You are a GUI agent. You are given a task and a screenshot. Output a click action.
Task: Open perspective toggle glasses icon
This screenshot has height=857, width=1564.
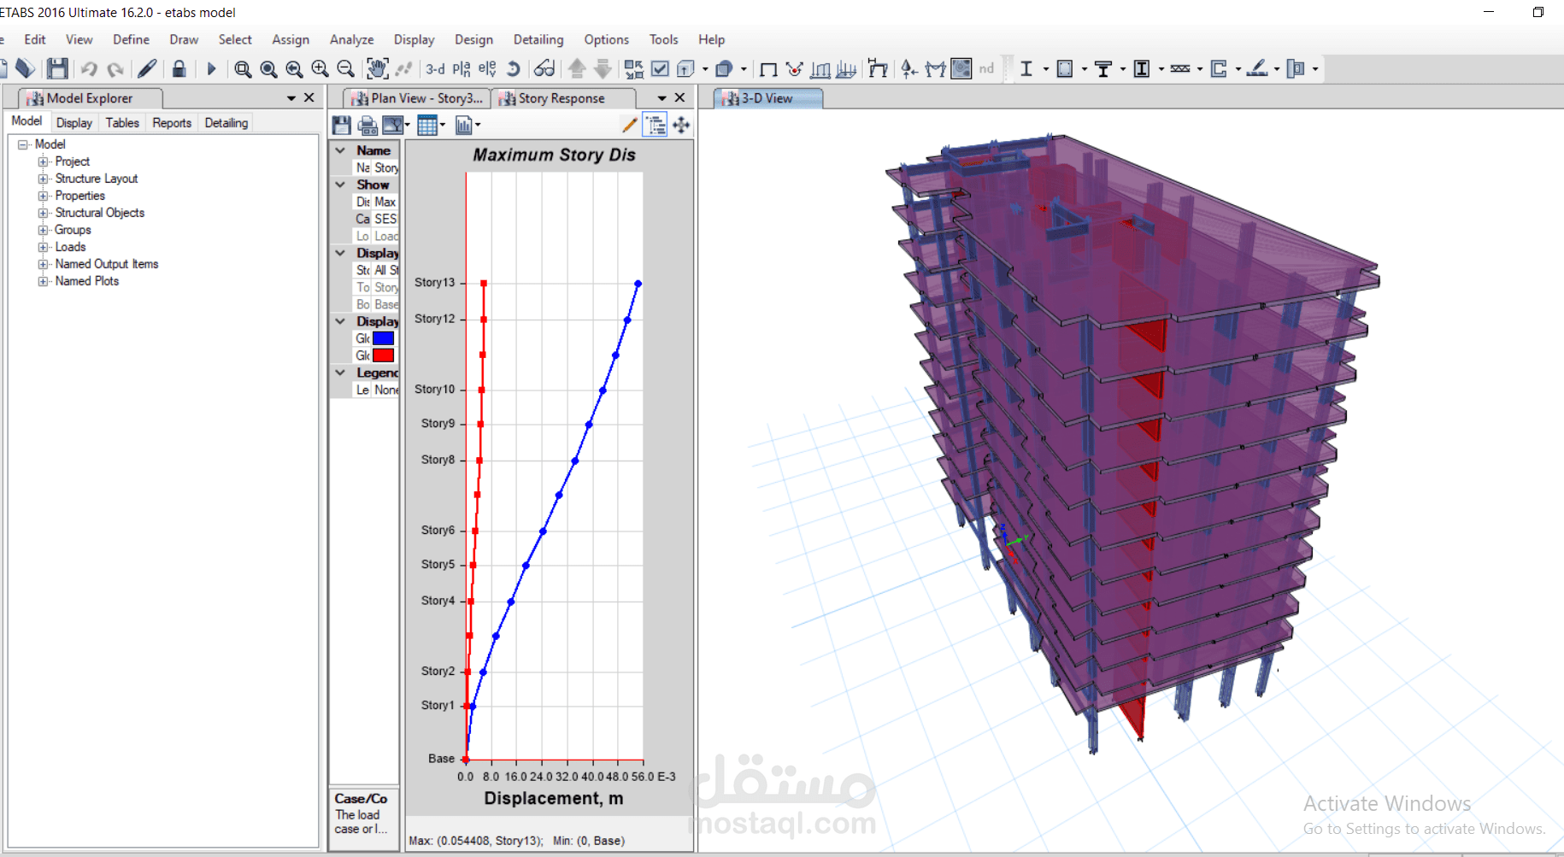[x=544, y=69]
